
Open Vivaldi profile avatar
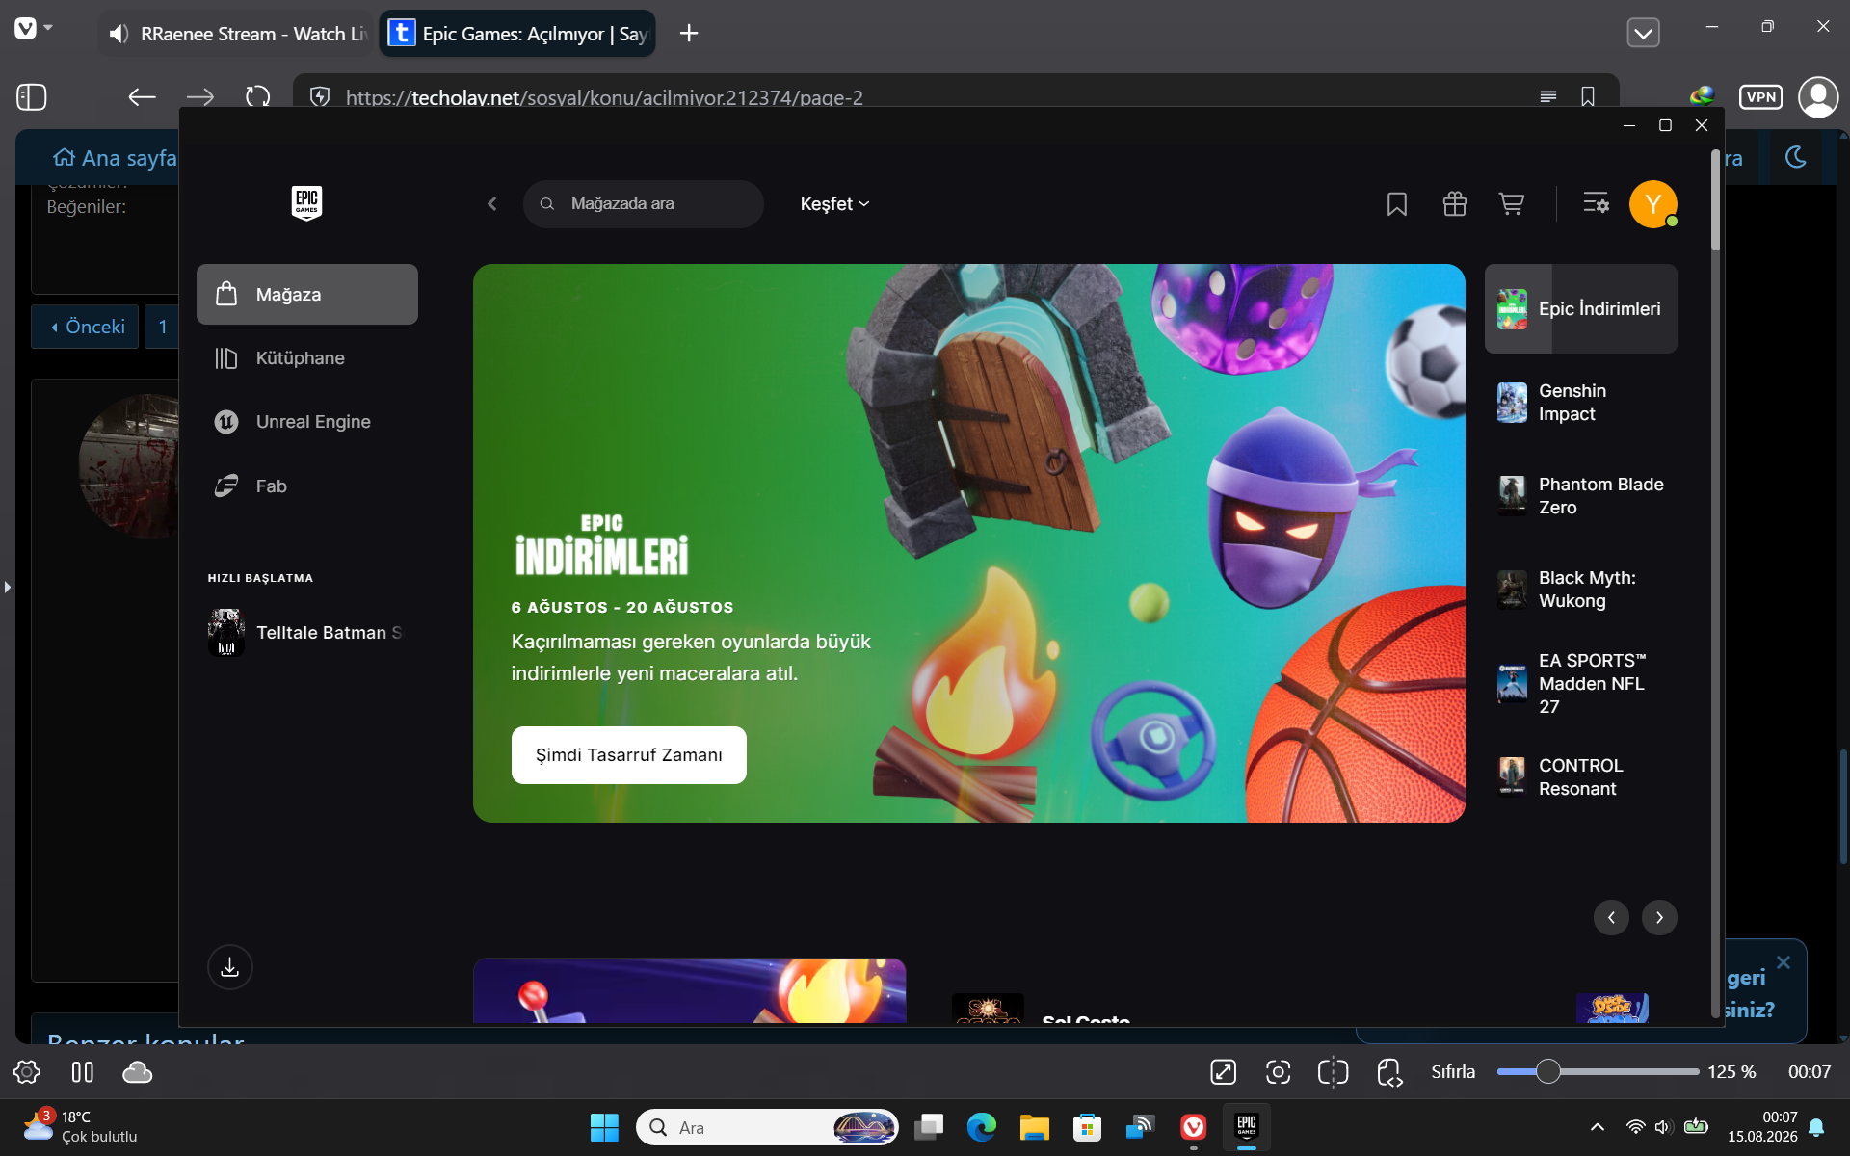click(x=1818, y=96)
